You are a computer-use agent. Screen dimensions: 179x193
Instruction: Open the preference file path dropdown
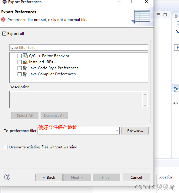tap(117, 131)
